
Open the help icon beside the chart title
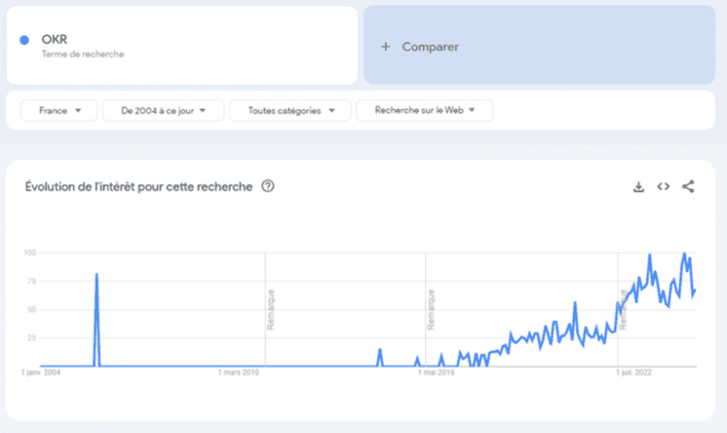(268, 187)
